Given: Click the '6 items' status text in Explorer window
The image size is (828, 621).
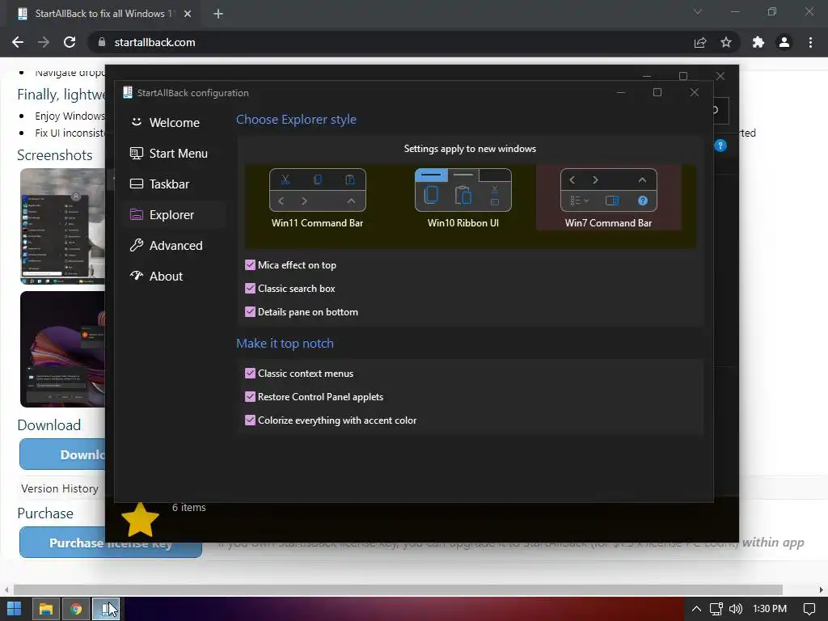Looking at the screenshot, I should coord(189,508).
